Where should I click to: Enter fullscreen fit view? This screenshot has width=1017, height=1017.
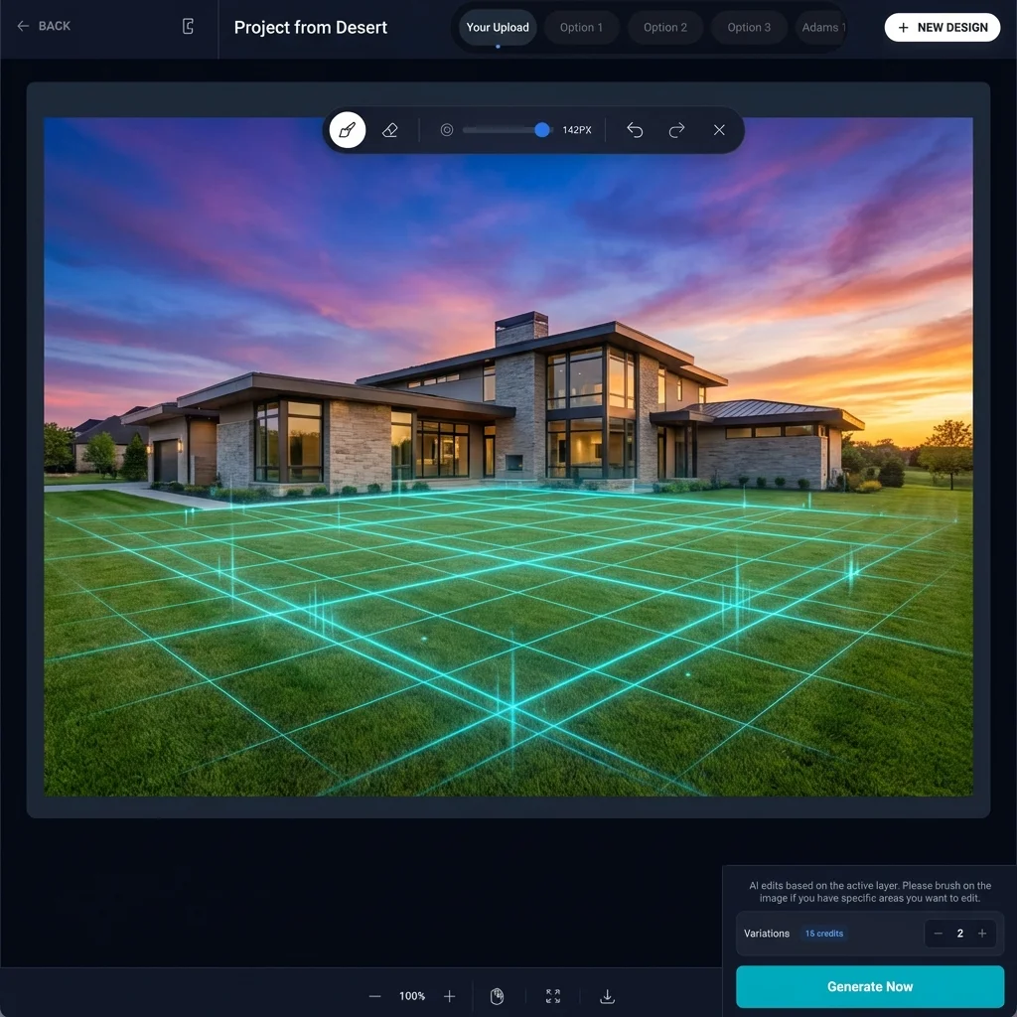pos(553,996)
